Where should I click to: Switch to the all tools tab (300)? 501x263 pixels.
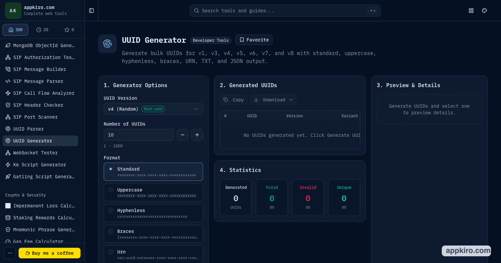(x=15, y=30)
